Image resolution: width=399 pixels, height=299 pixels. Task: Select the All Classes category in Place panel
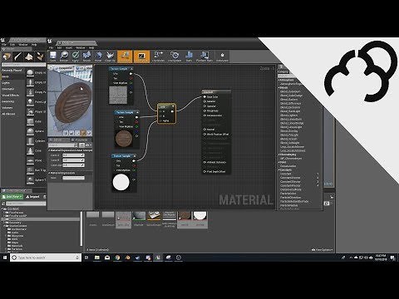coord(8,114)
